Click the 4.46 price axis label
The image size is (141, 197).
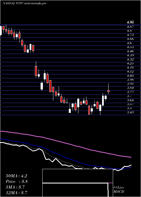pos(130,51)
